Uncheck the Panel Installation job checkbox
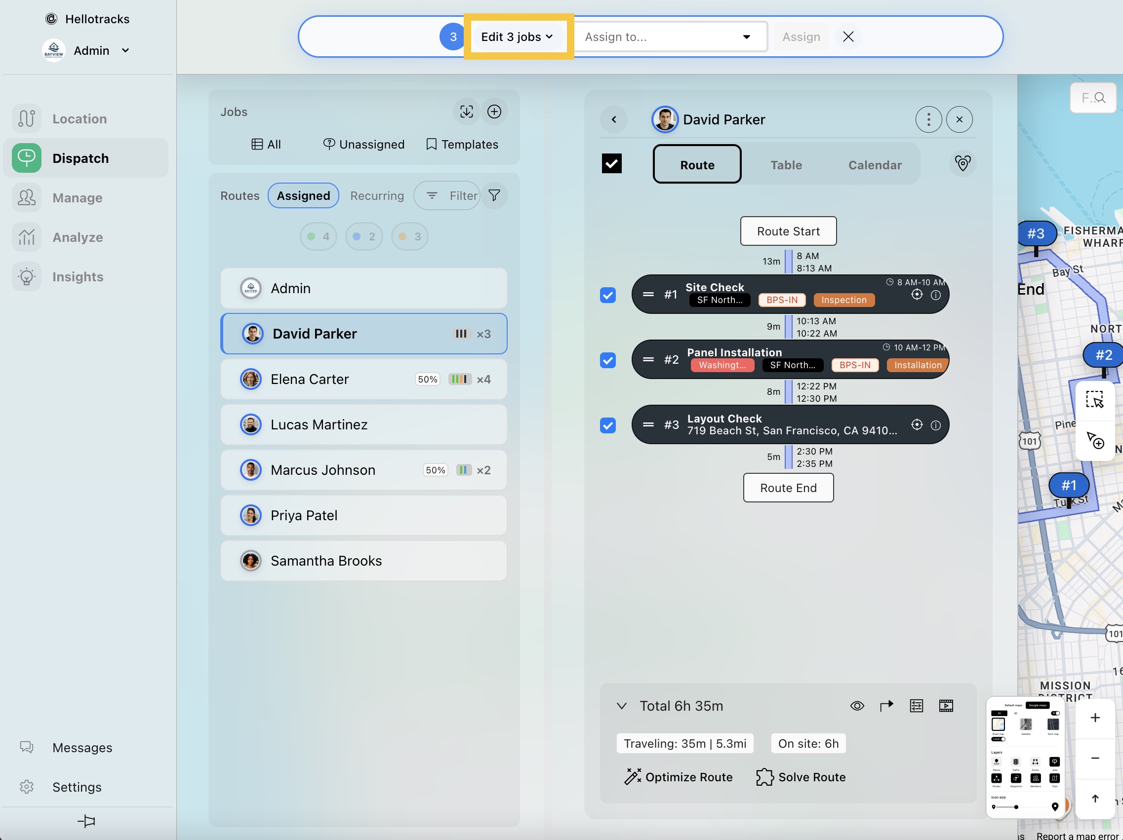The height and width of the screenshot is (840, 1123). (x=608, y=360)
